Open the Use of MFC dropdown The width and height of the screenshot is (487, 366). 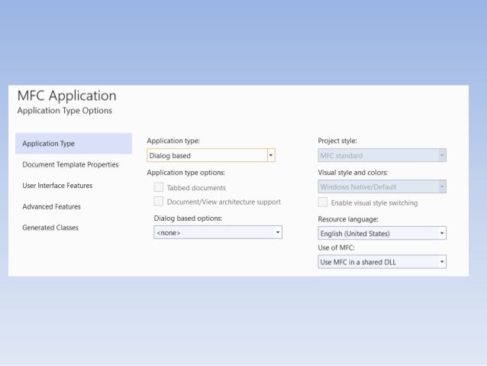pyautogui.click(x=382, y=262)
